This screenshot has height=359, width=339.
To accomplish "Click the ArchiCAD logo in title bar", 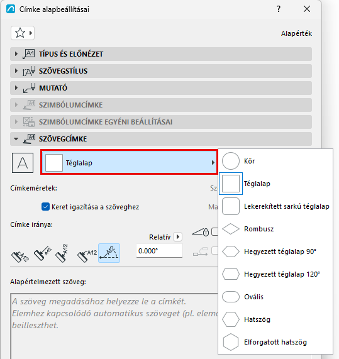I will (x=10, y=9).
